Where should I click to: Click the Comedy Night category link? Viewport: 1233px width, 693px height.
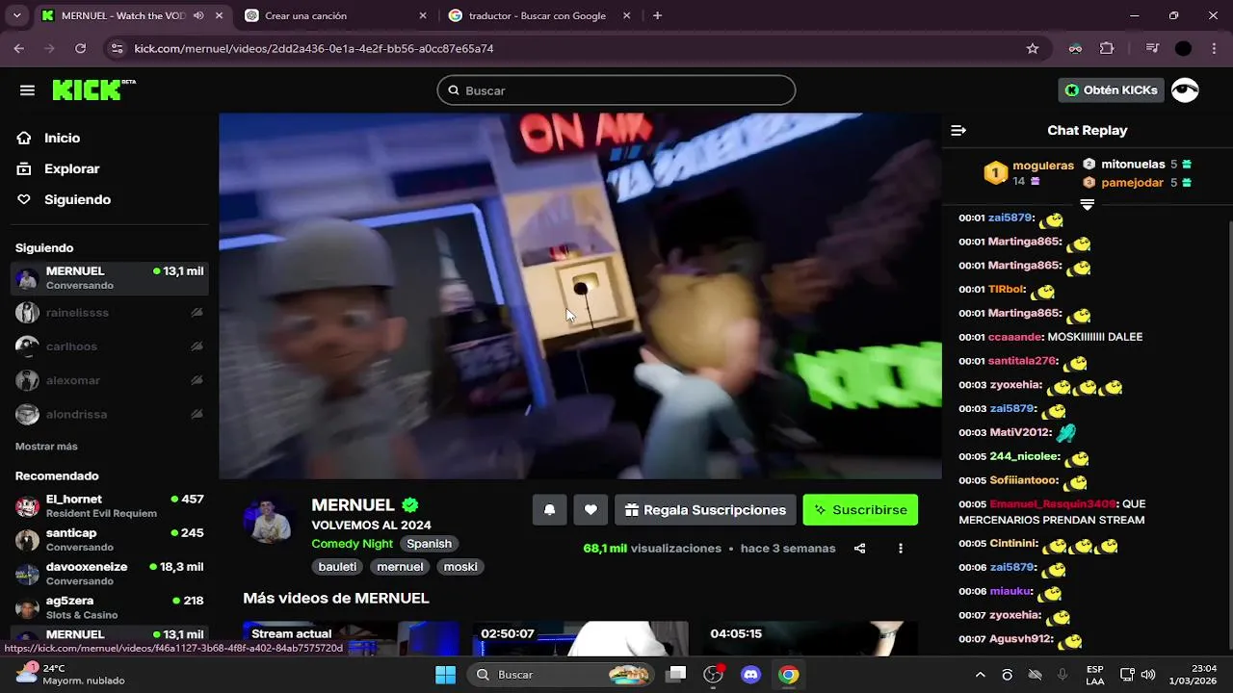pyautogui.click(x=352, y=544)
